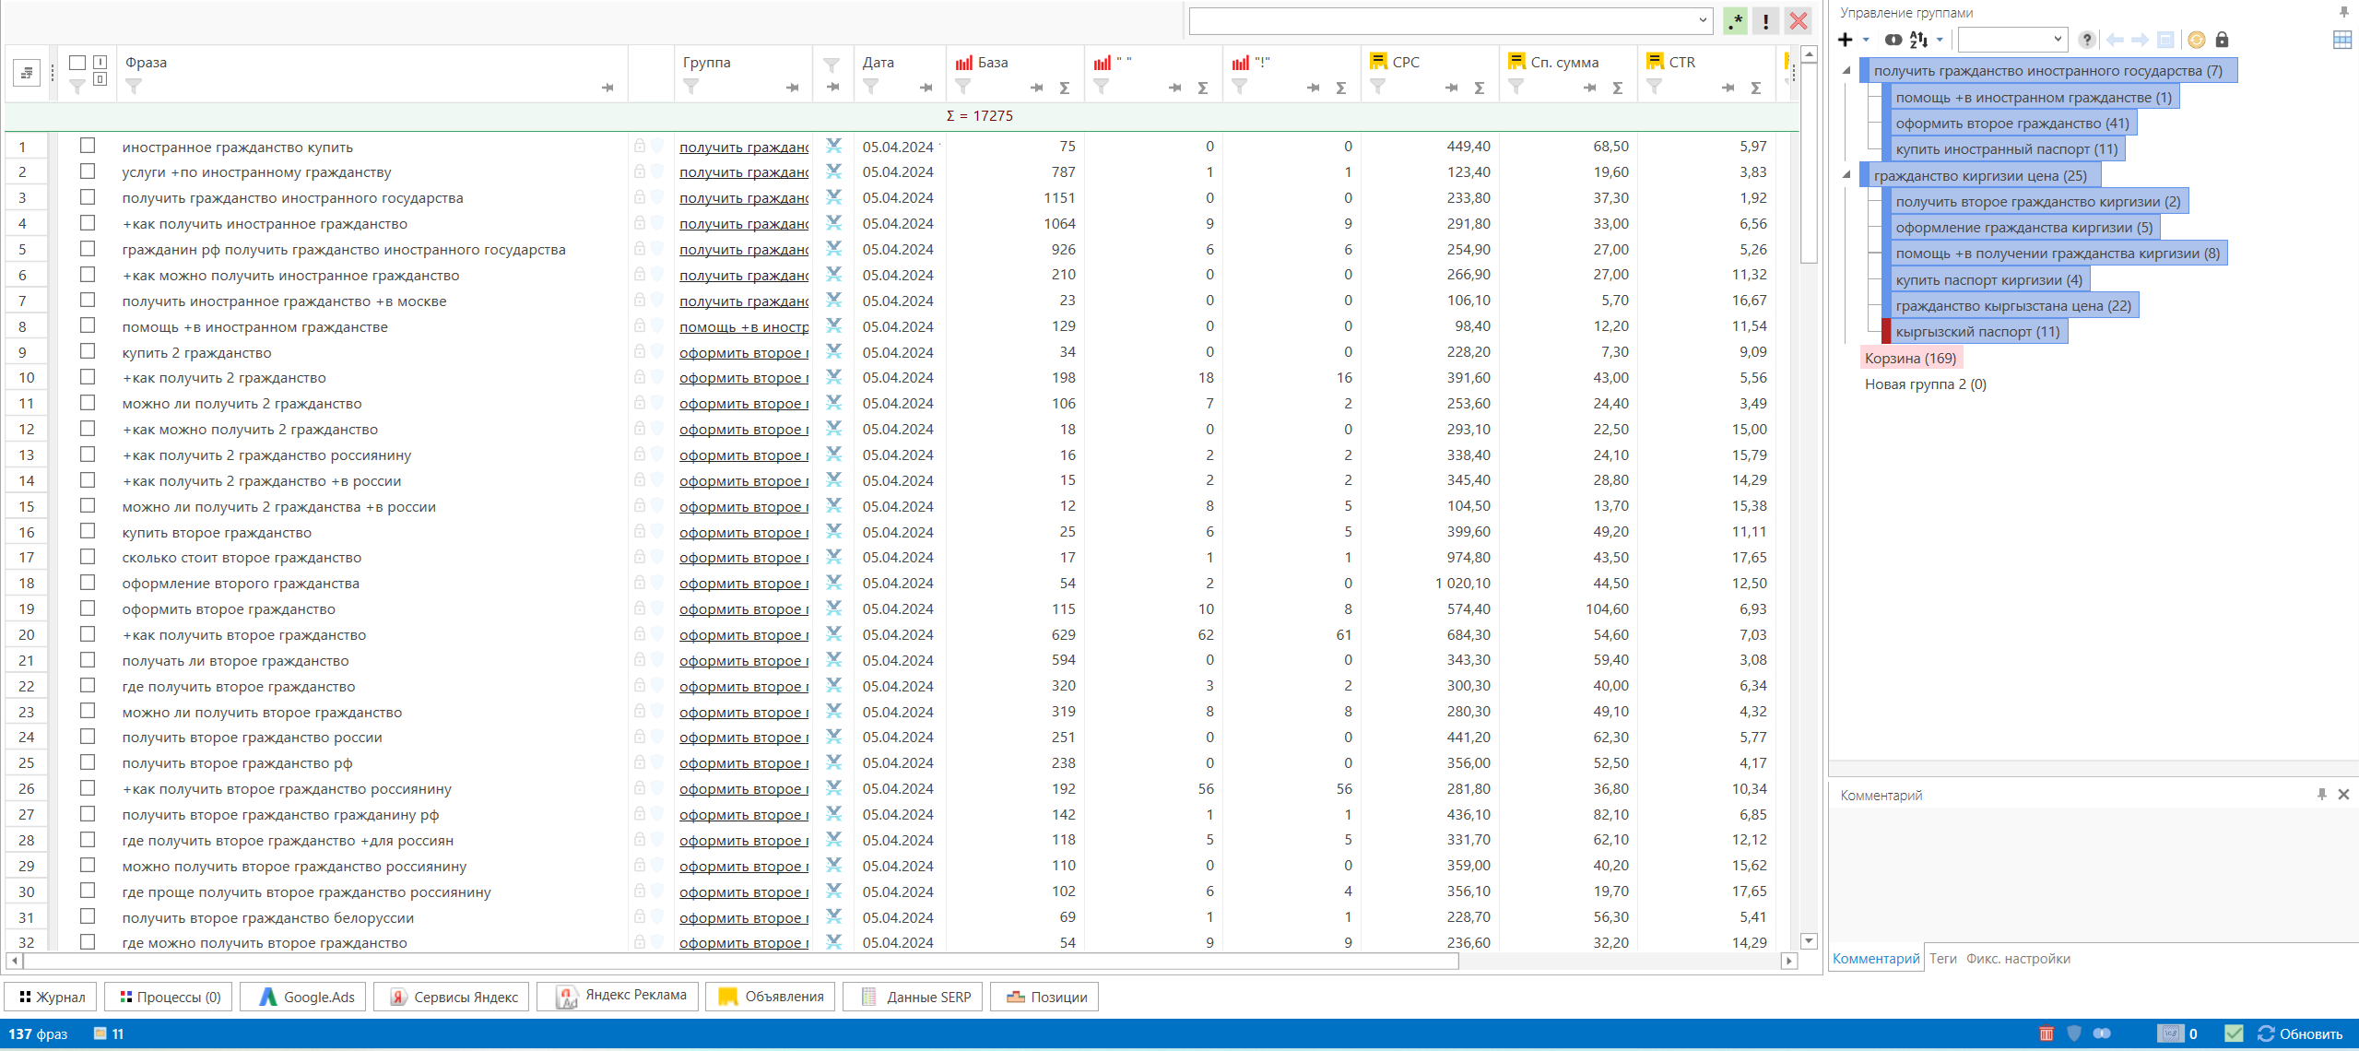2359x1051 pixels.
Task: Open the help question mark icon
Action: click(2087, 40)
